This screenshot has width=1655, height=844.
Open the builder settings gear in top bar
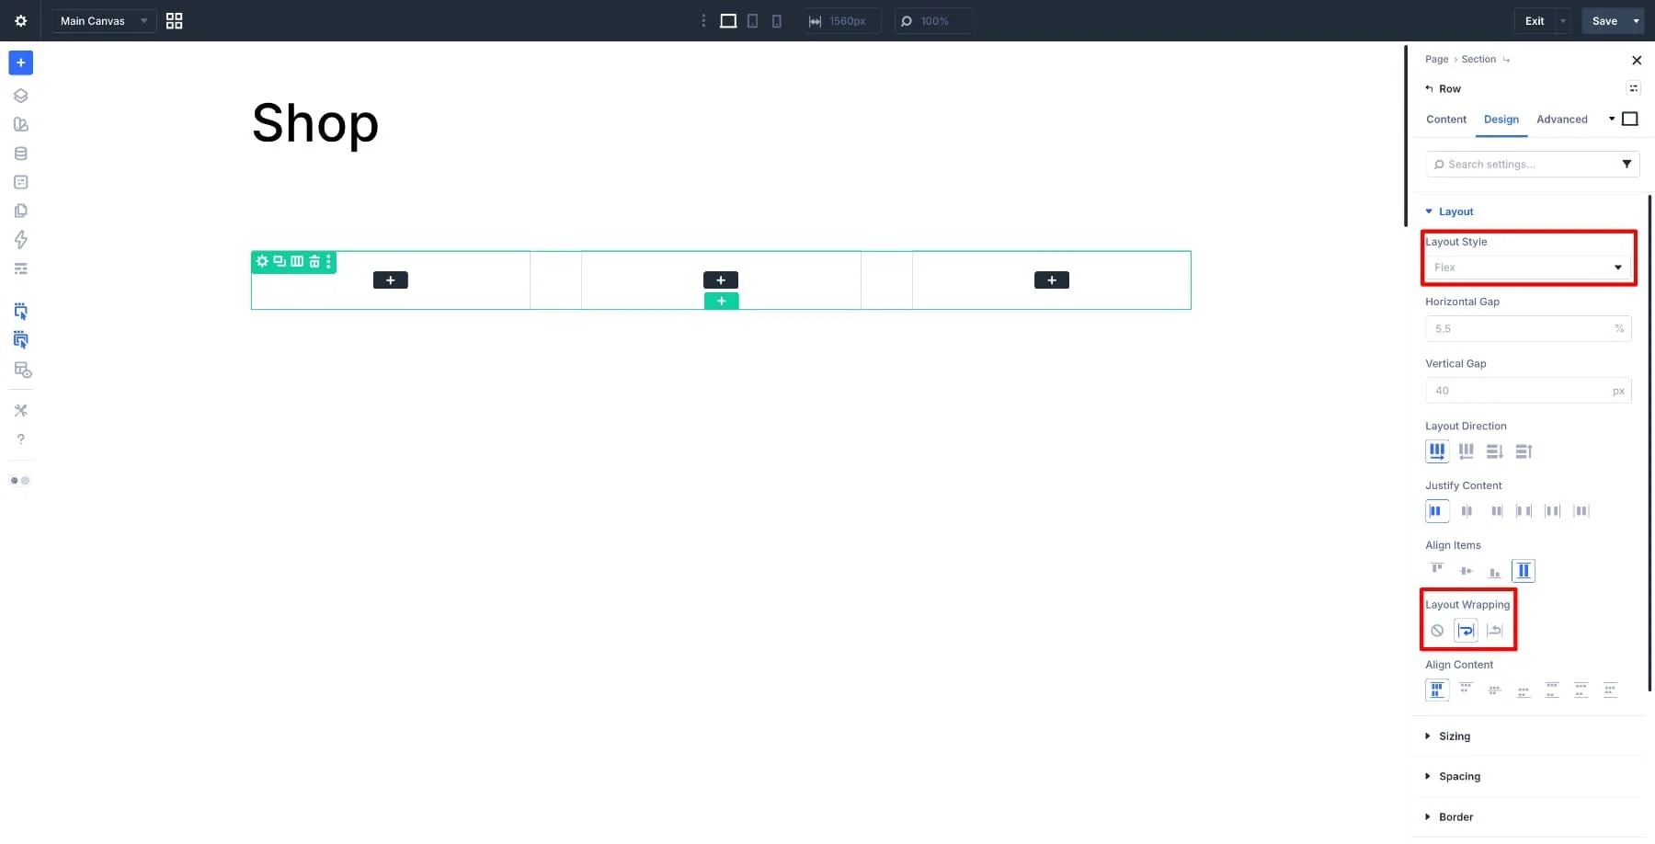20,20
